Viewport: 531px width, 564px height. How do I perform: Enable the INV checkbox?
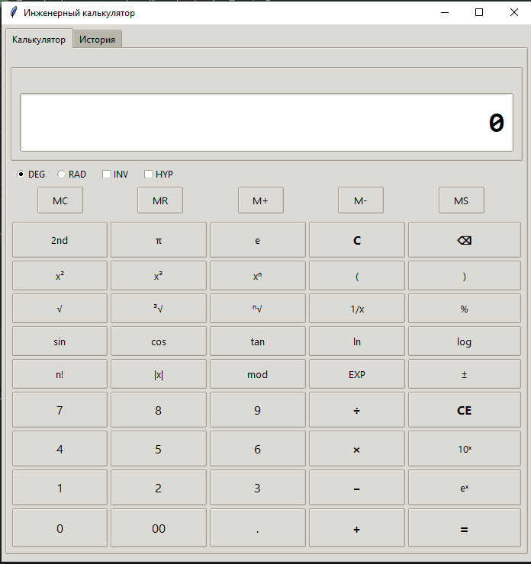pyautogui.click(x=107, y=175)
